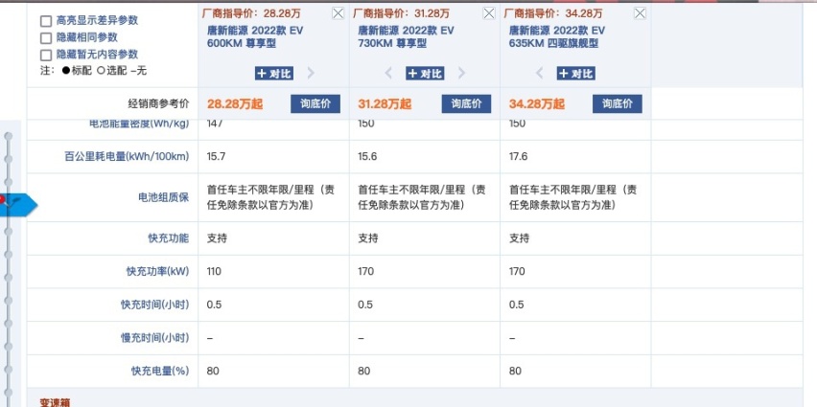Remove the 600KM 尊享型 column with X
This screenshot has width=817, height=407.
(x=338, y=13)
